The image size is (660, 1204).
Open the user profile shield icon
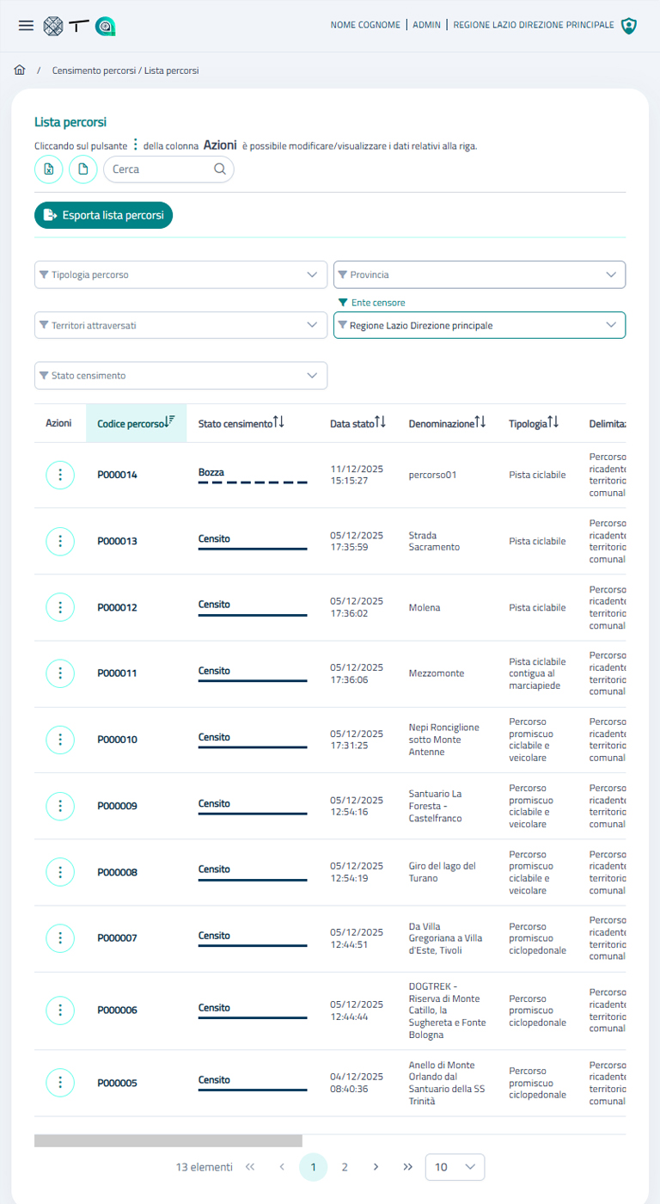pyautogui.click(x=630, y=26)
